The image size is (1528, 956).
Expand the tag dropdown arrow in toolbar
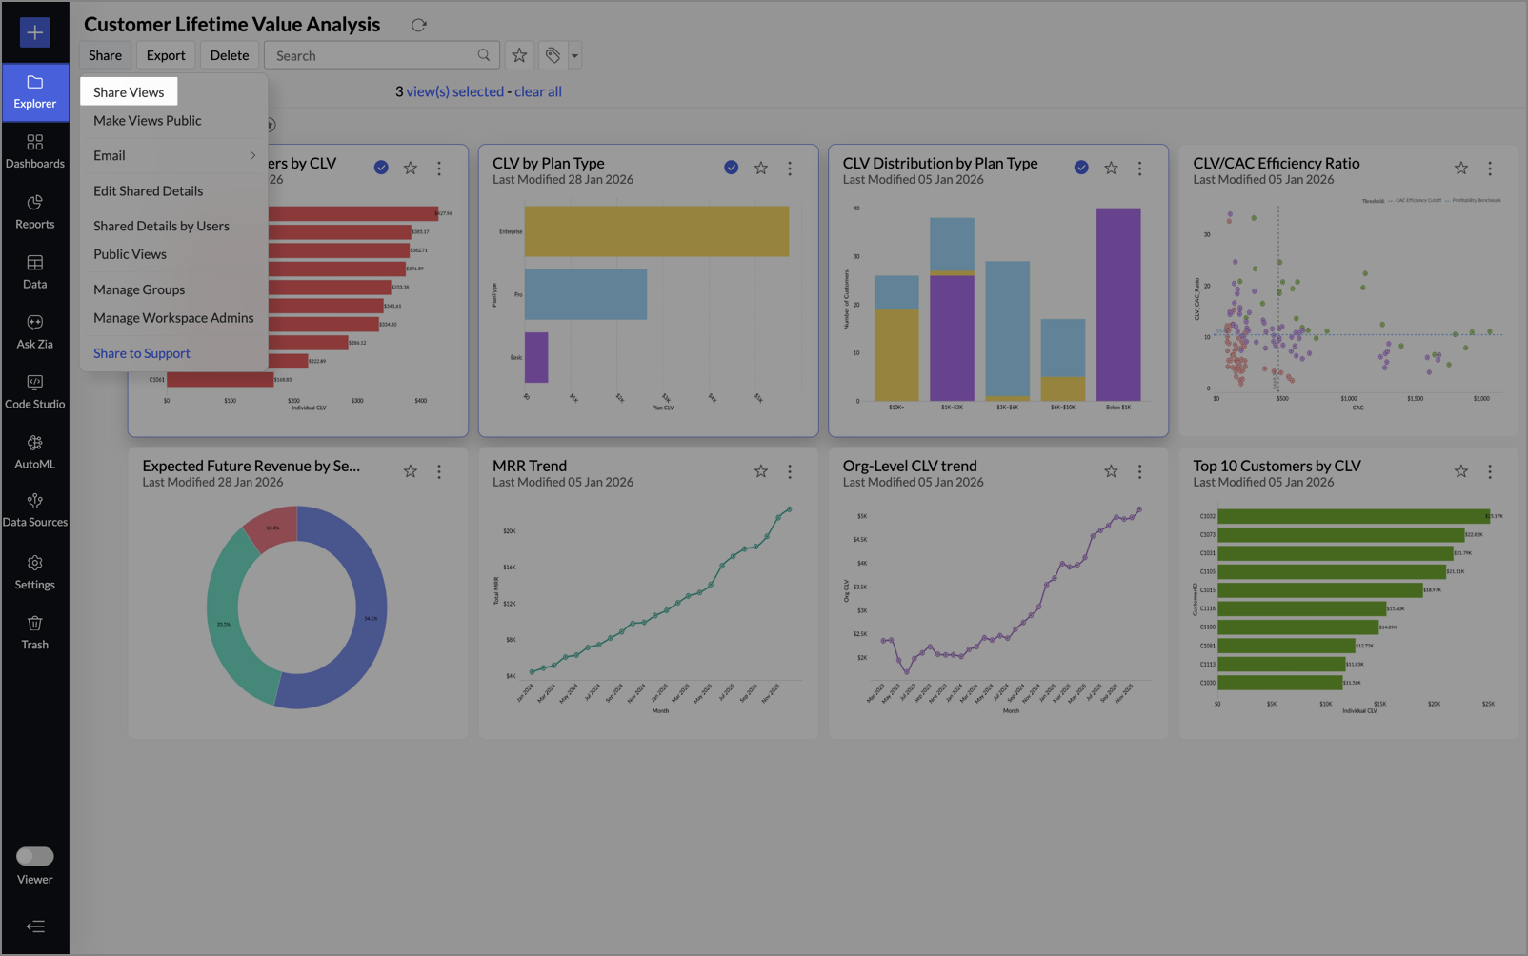click(x=574, y=55)
